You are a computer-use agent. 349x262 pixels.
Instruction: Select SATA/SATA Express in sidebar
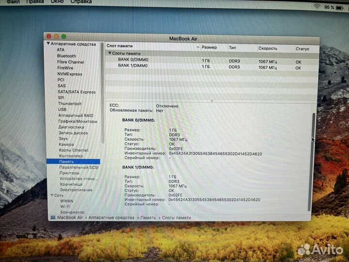(77, 92)
